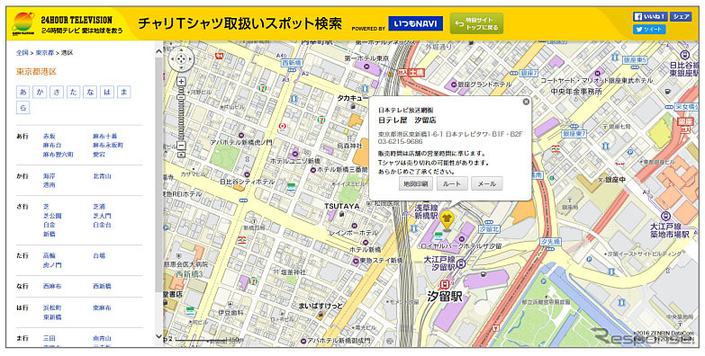This screenshot has width=705, height=356.
Task: Click the Facebook シェア button
Action: tap(681, 16)
